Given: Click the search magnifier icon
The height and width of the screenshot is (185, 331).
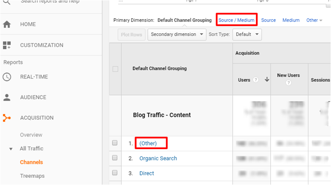Looking at the screenshot, I should [x=7, y=2].
